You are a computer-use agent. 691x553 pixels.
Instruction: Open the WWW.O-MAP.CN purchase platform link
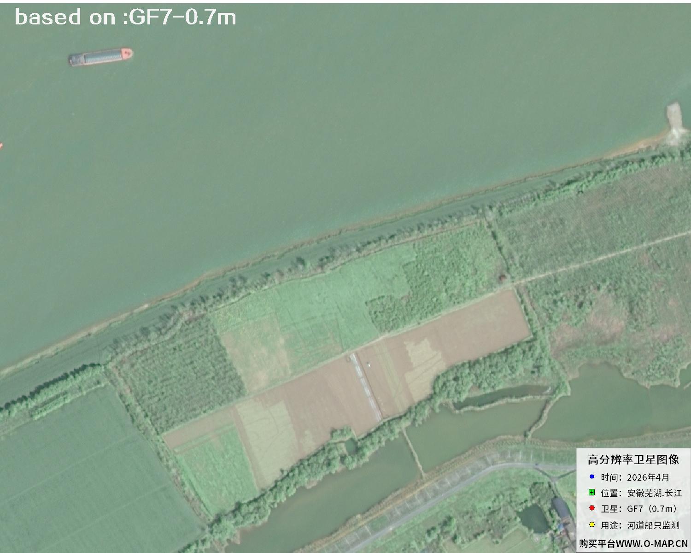click(633, 544)
